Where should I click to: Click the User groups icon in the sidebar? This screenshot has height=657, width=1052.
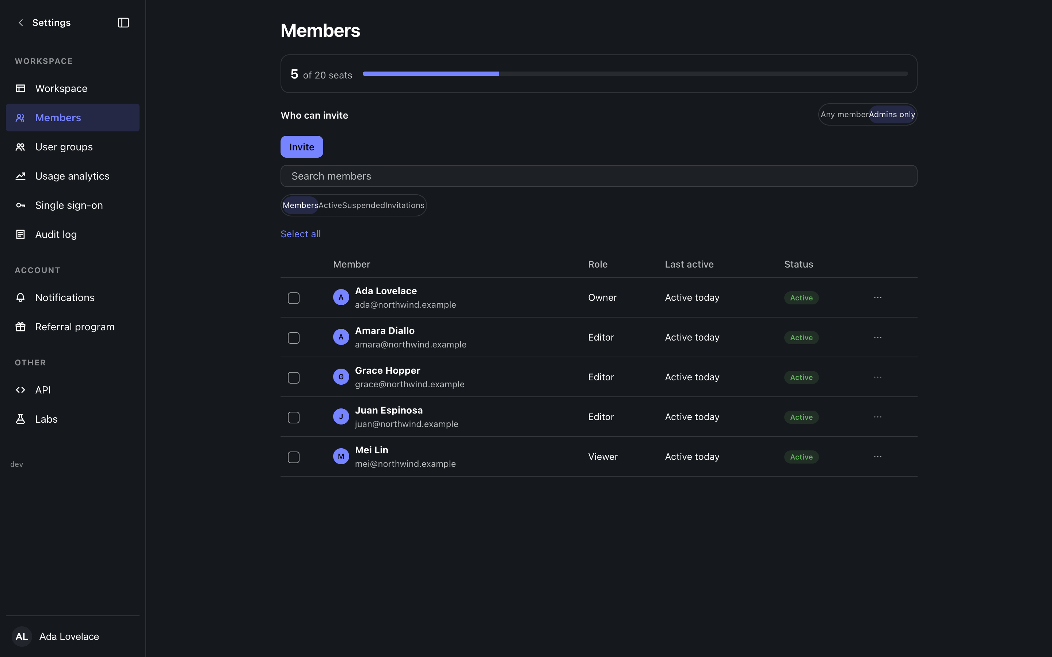point(20,147)
